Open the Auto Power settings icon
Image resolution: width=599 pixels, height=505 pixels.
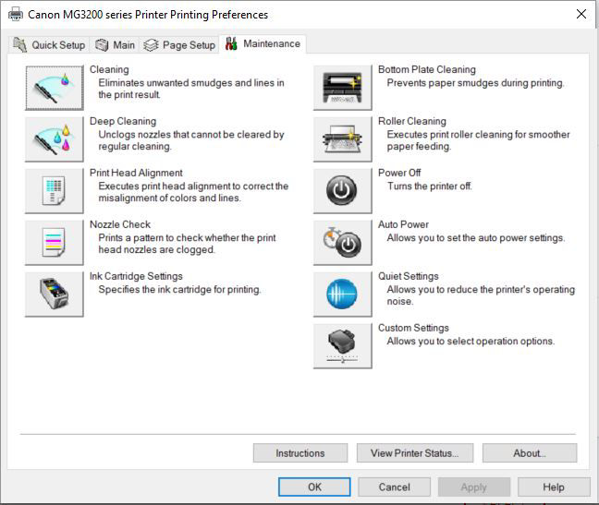[342, 243]
